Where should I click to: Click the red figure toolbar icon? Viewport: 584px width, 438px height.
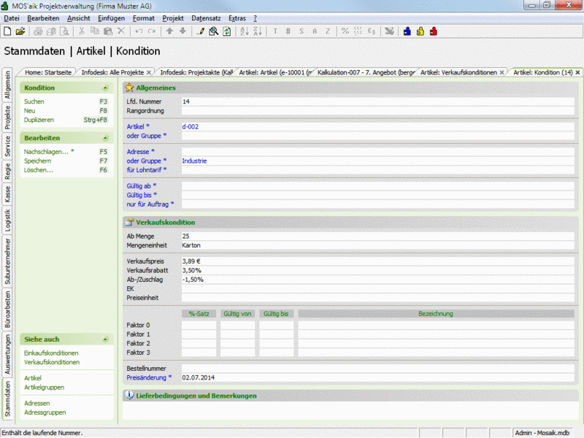click(x=434, y=31)
